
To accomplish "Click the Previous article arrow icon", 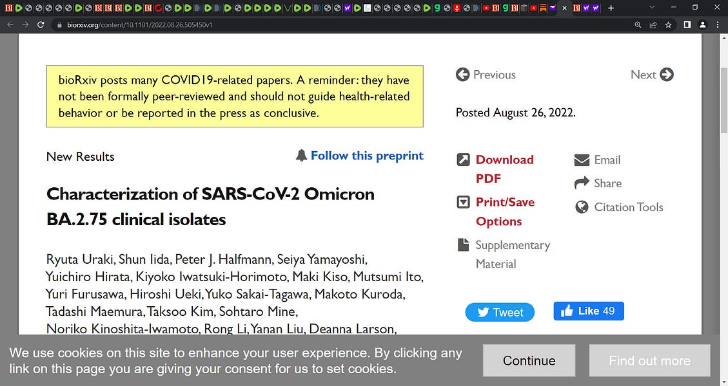I will 462,75.
